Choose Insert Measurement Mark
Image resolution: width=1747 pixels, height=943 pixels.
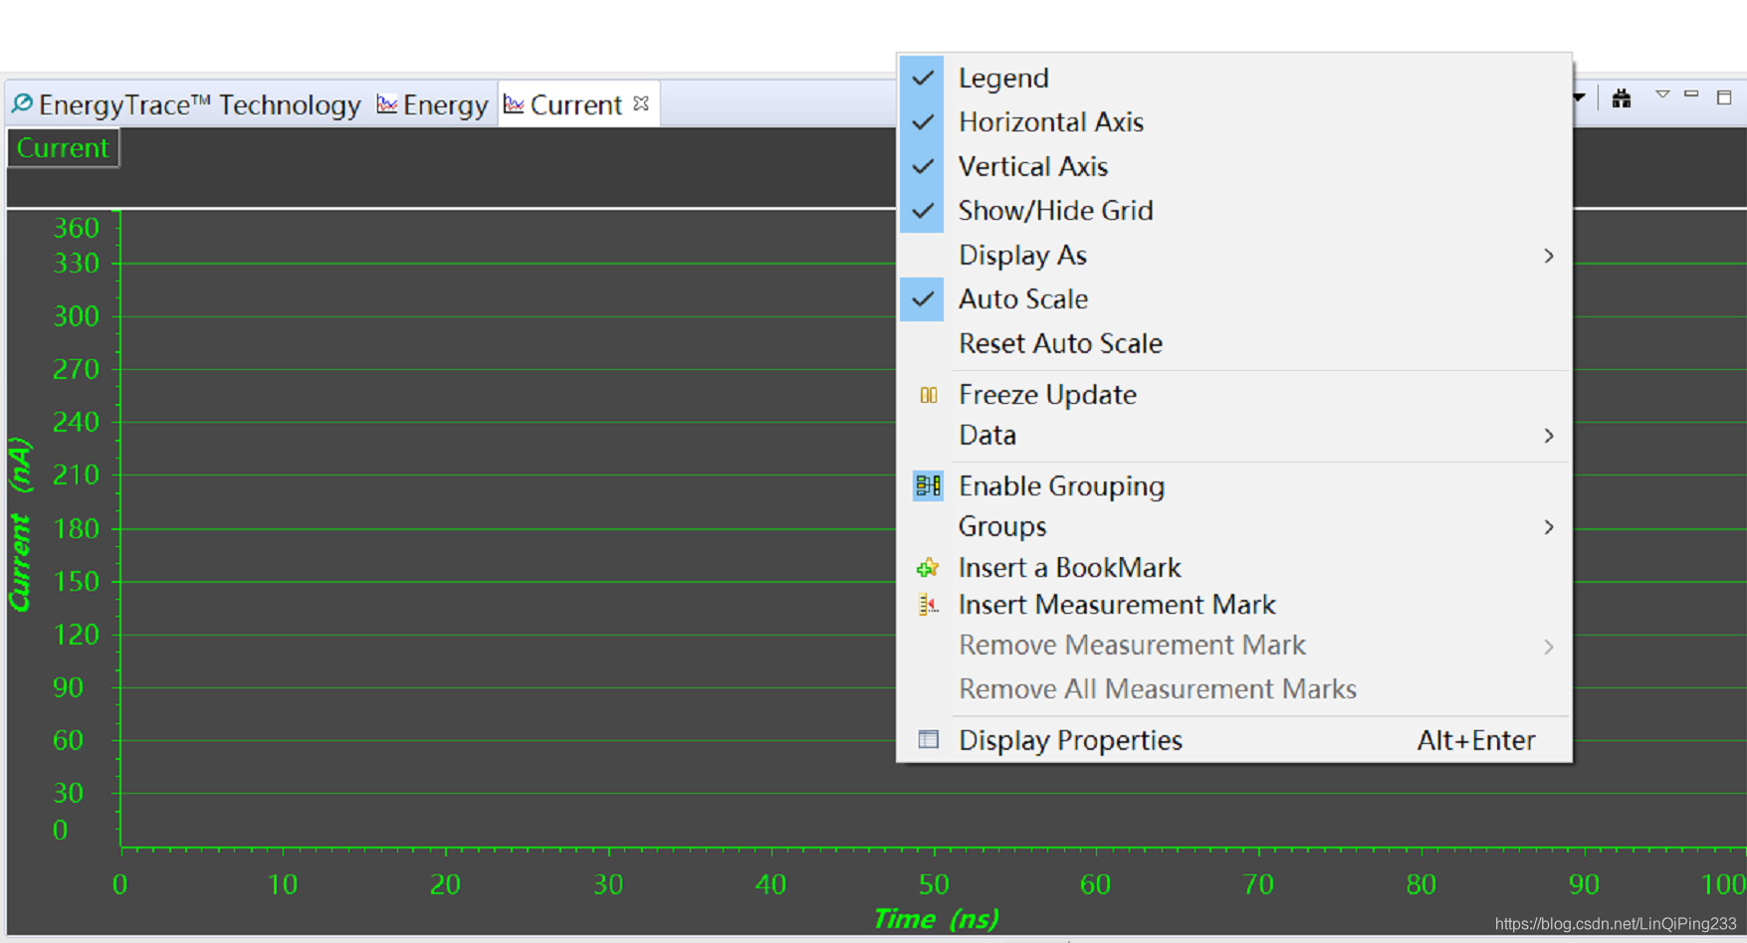(1234, 605)
